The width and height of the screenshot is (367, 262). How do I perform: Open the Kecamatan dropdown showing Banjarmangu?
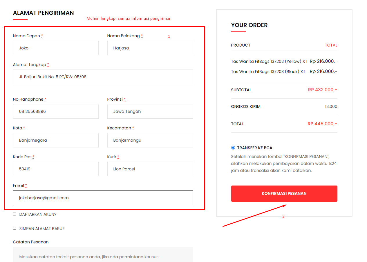tap(150, 140)
